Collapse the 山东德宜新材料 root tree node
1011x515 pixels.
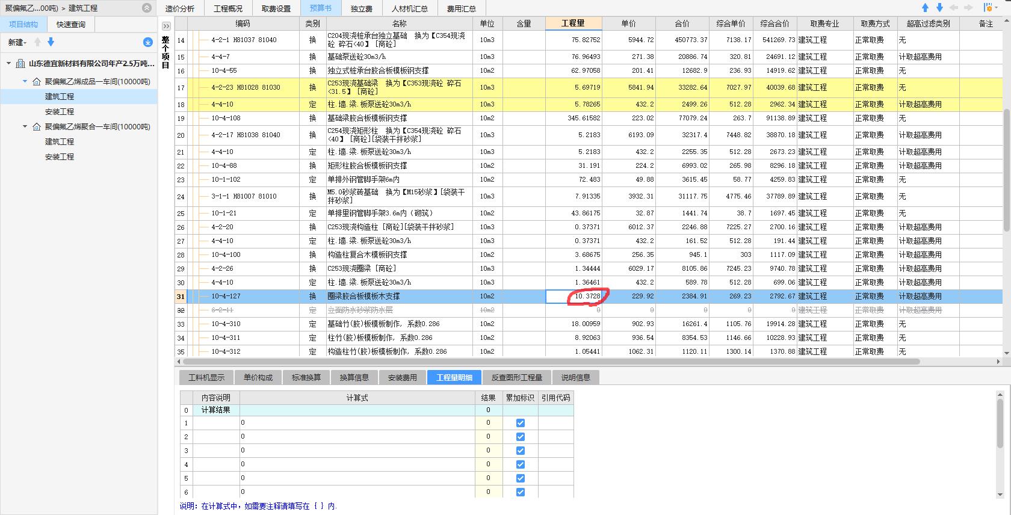[8, 63]
